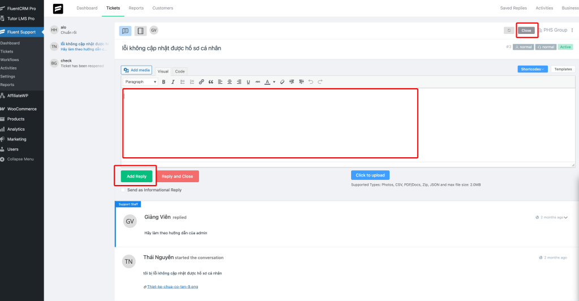Viewport: 579px width, 301px height.
Task: Insert a link using the link icon
Action: (201, 82)
